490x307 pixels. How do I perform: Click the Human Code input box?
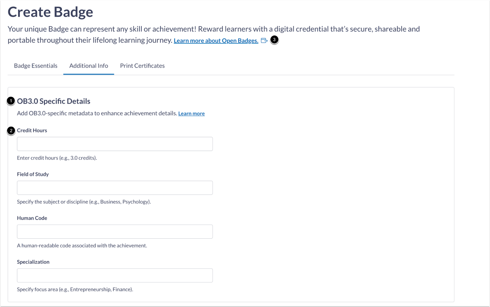click(115, 231)
